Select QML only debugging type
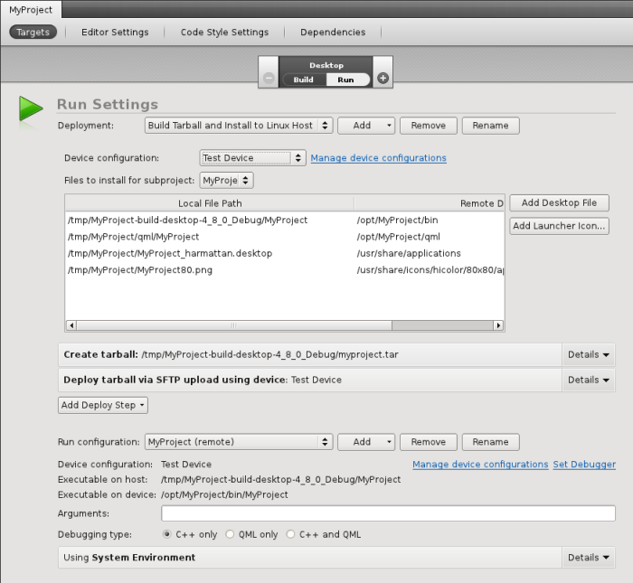 pos(230,534)
